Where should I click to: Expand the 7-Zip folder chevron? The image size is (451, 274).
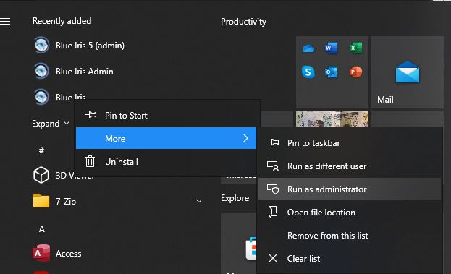point(199,201)
